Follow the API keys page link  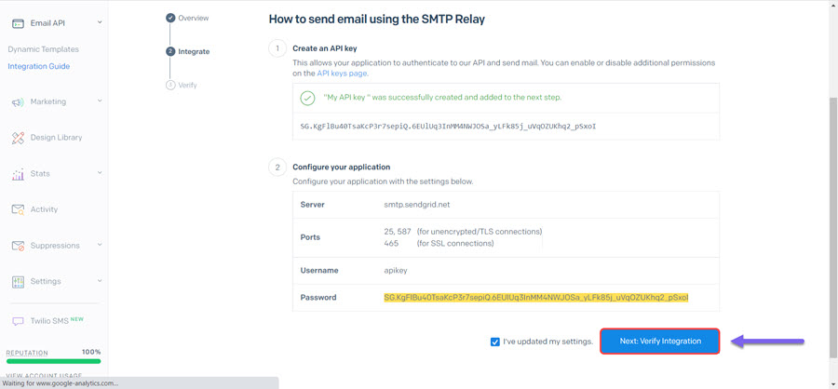pos(342,74)
